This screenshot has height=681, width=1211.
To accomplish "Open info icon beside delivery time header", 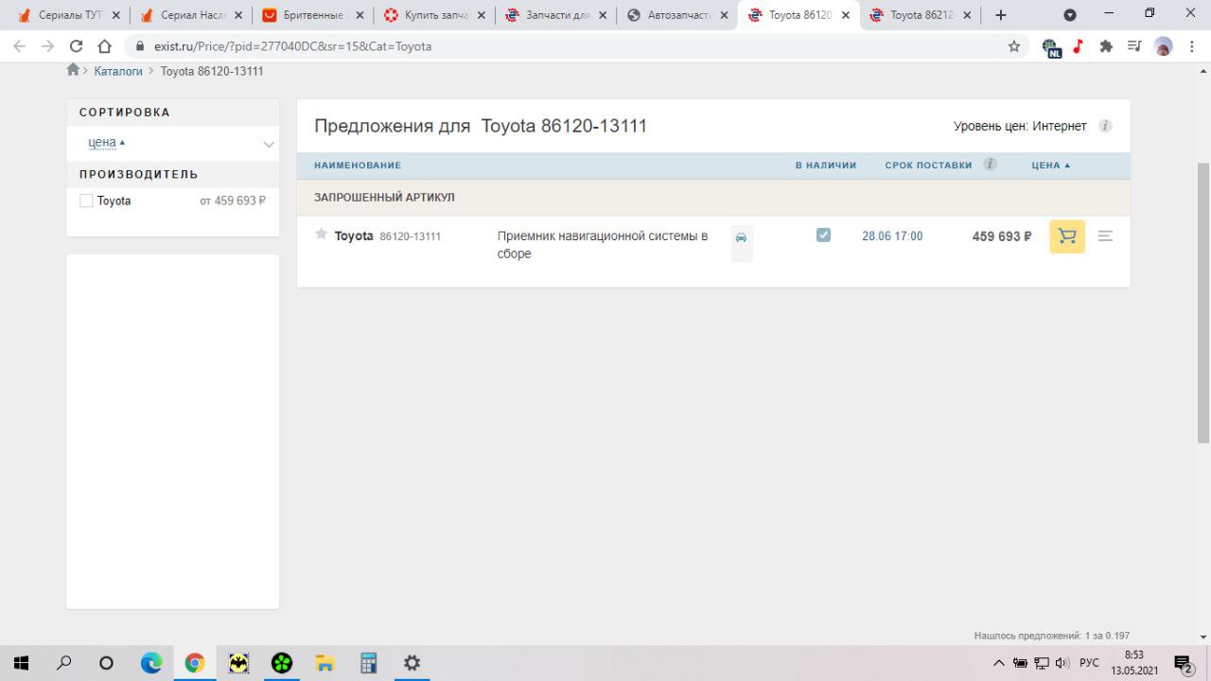I will click(x=990, y=164).
